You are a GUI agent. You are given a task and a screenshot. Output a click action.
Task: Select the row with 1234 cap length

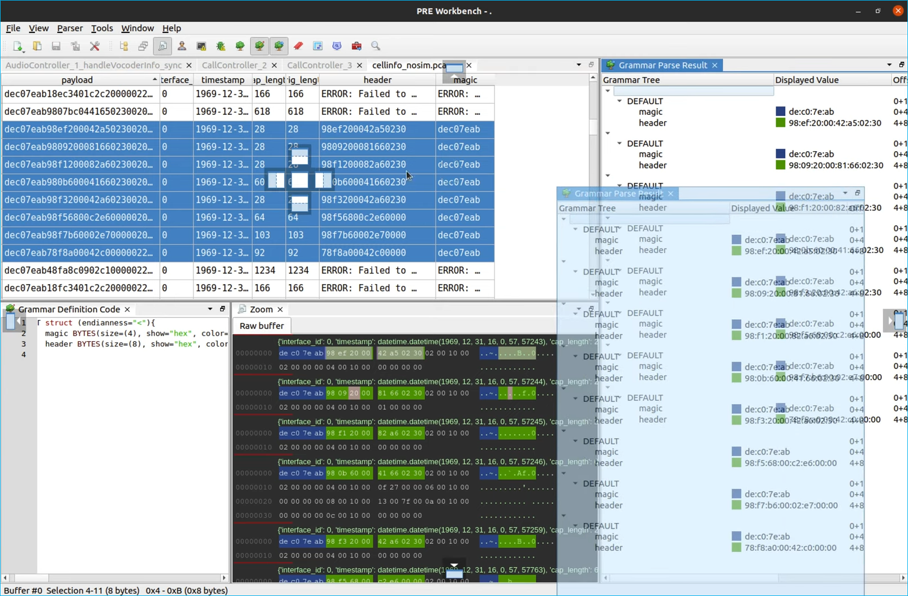(266, 271)
